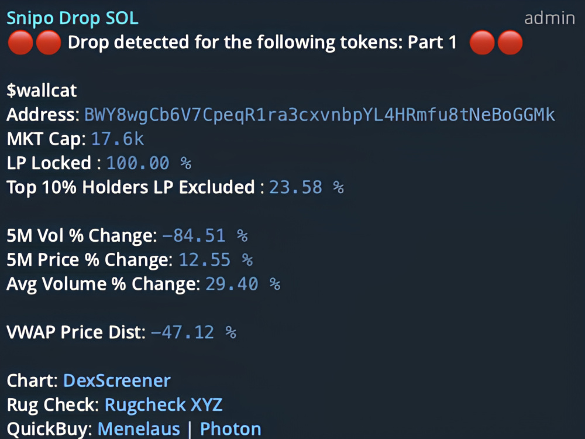Click the Top 10% Holders value 23.58
The width and height of the screenshot is (585, 439).
(x=295, y=187)
